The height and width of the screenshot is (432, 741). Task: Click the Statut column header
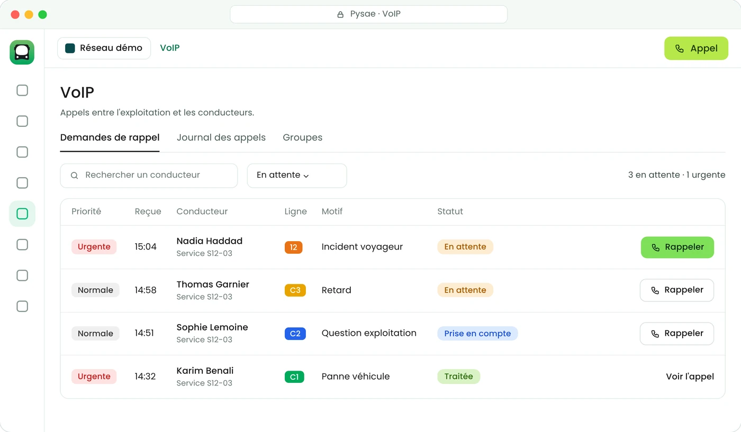click(450, 212)
